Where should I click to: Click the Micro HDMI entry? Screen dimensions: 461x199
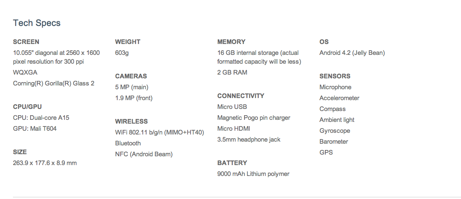[234, 129]
